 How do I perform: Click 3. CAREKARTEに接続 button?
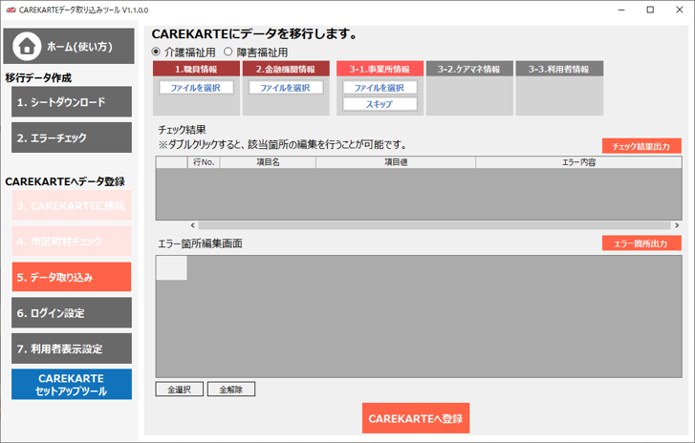click(x=72, y=205)
